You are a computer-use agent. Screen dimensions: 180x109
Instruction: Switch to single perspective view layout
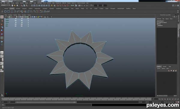point(2,53)
